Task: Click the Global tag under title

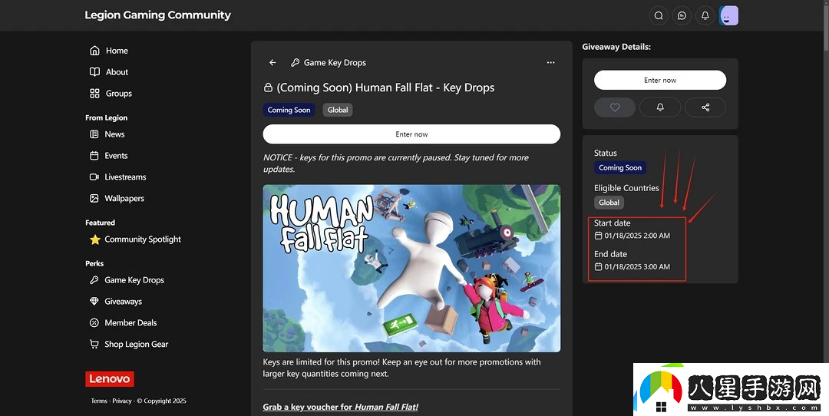Action: pos(337,110)
